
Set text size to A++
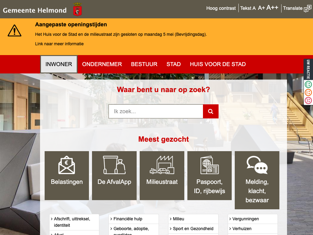pos(272,8)
